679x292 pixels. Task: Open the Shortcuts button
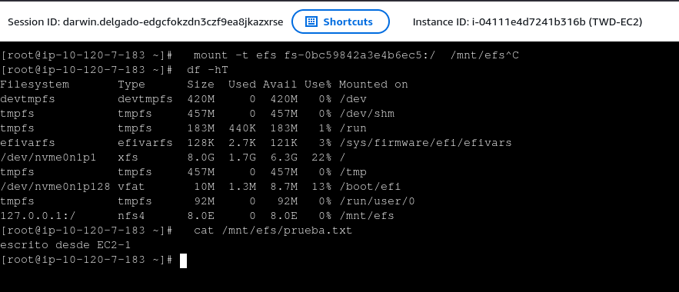[341, 22]
